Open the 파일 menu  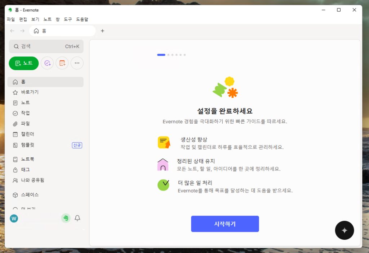pyautogui.click(x=11, y=19)
